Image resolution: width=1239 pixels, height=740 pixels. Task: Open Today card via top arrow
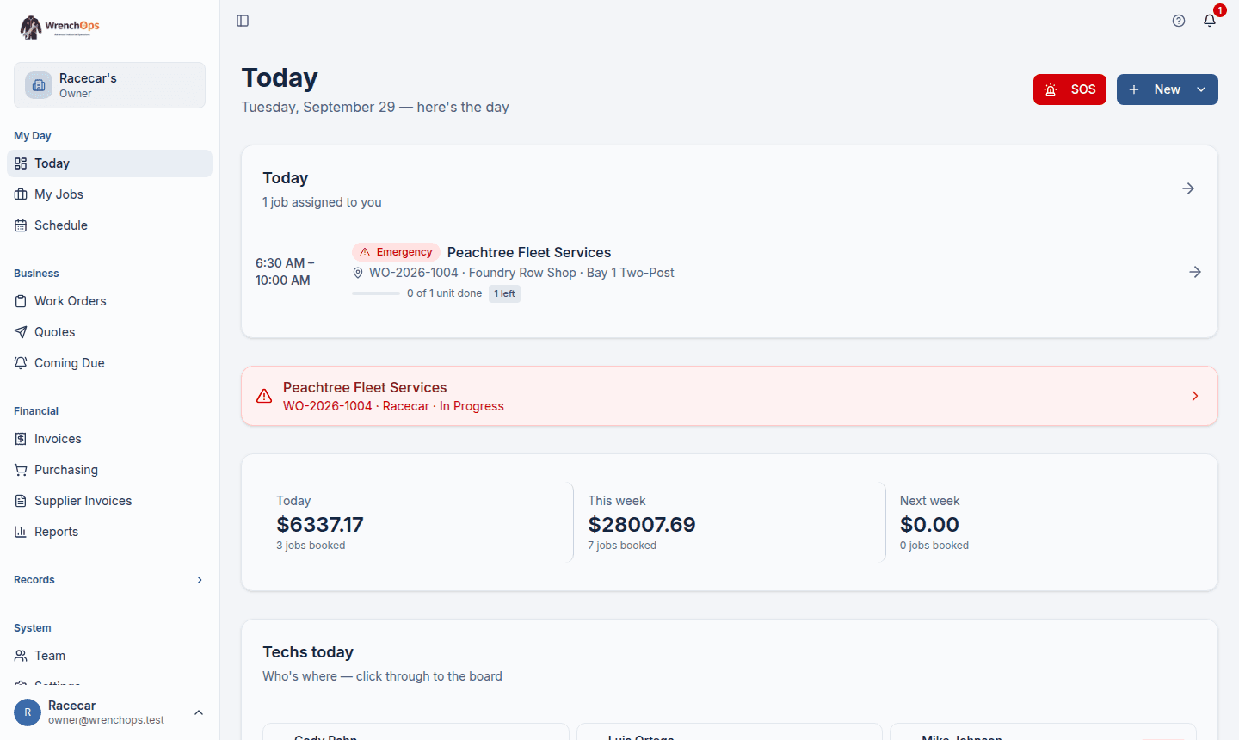[1188, 188]
